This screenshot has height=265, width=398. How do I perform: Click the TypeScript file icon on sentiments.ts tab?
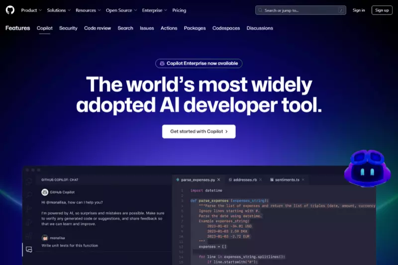[x=272, y=180]
